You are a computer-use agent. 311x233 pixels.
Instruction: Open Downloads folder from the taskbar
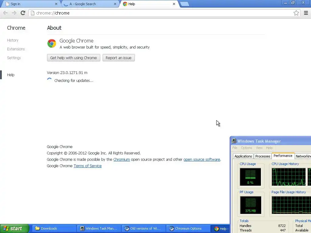tap(54, 228)
